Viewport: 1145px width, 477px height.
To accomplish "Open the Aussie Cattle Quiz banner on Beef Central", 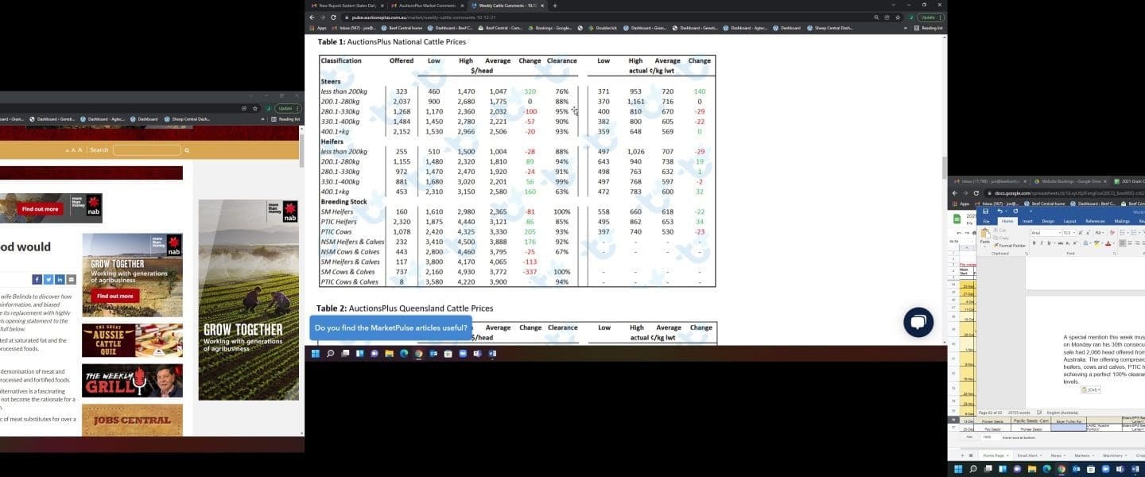I will (x=132, y=340).
